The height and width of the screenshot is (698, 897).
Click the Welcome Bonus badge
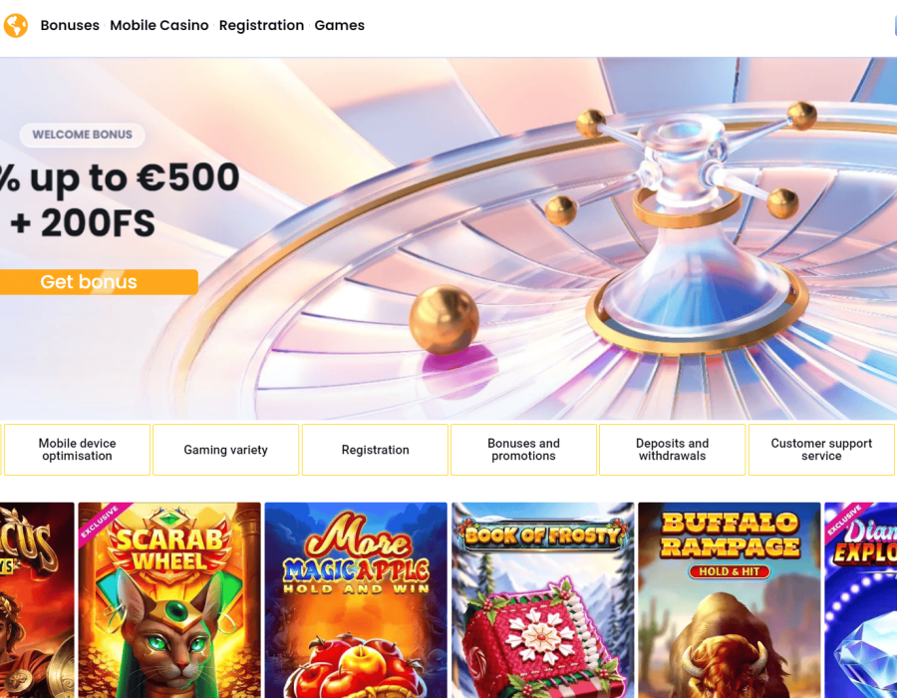(82, 135)
